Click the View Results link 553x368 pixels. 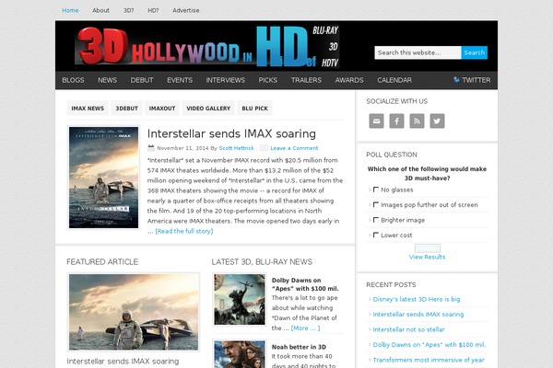(x=427, y=257)
